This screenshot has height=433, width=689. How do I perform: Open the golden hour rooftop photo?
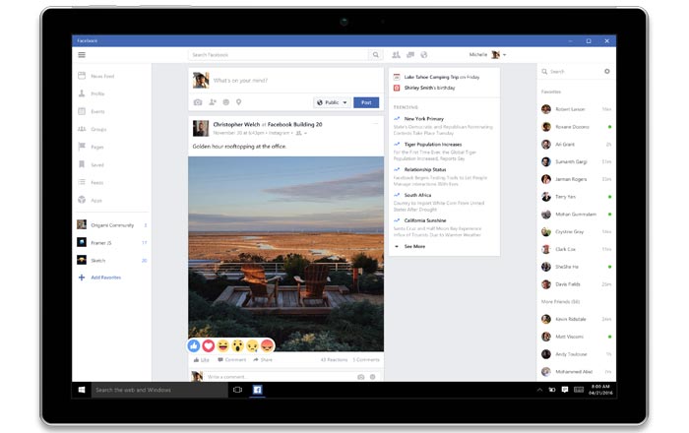click(286, 254)
